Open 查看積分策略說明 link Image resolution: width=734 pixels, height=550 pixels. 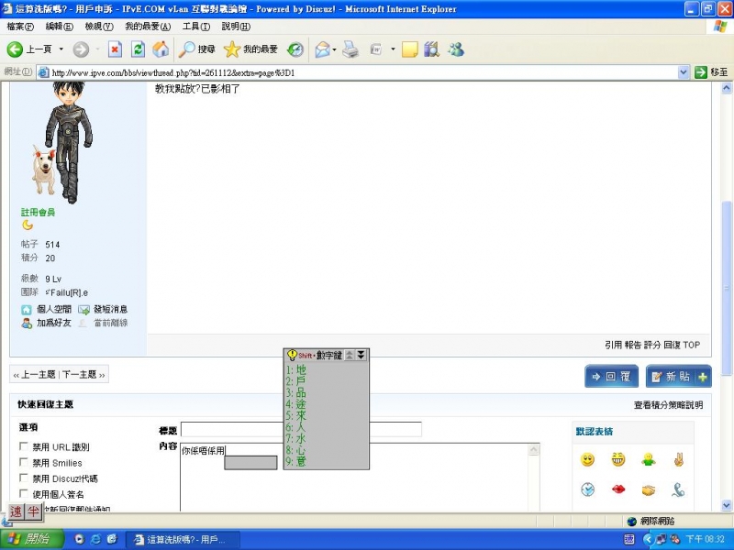coord(669,405)
